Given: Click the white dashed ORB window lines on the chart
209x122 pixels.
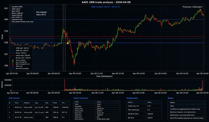Looking at the screenshot, I should 64,38.
